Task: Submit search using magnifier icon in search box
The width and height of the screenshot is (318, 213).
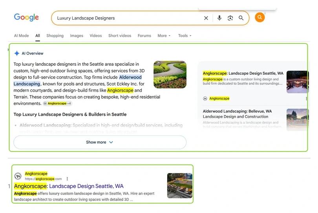Action: click(x=241, y=18)
